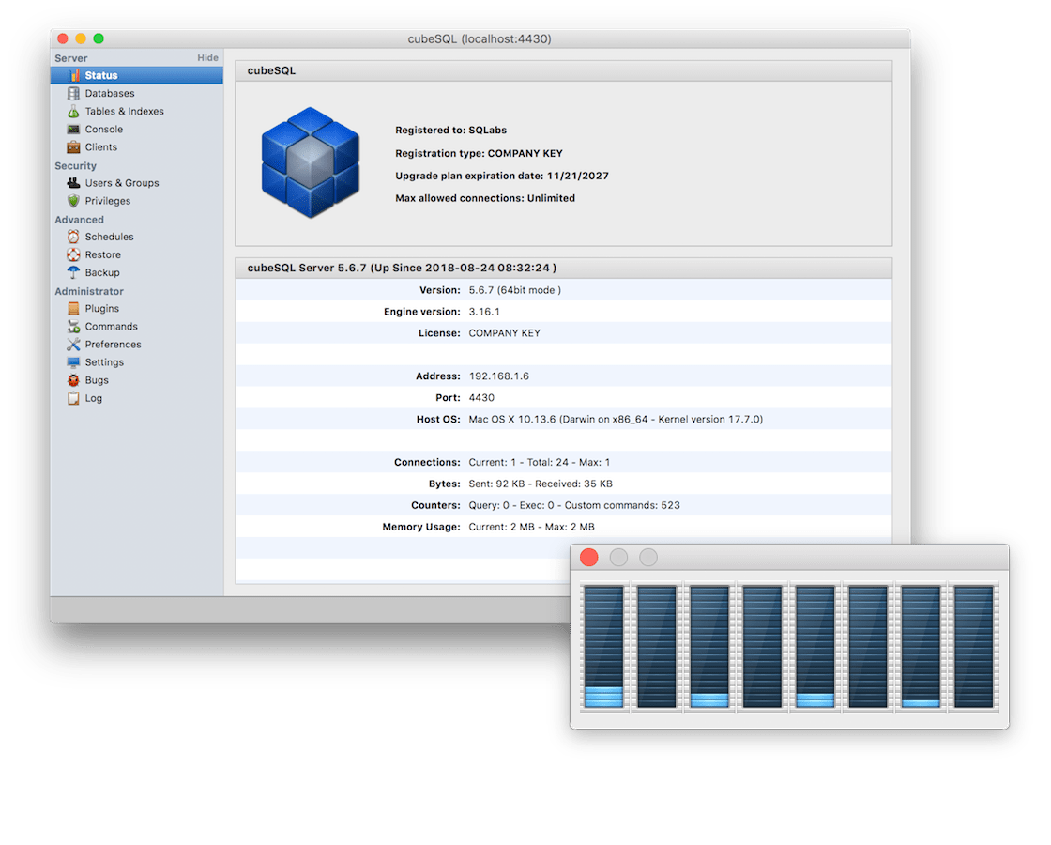Screen dimensions: 1051x845
Task: Click the Preferences tools icon
Action: 74,344
